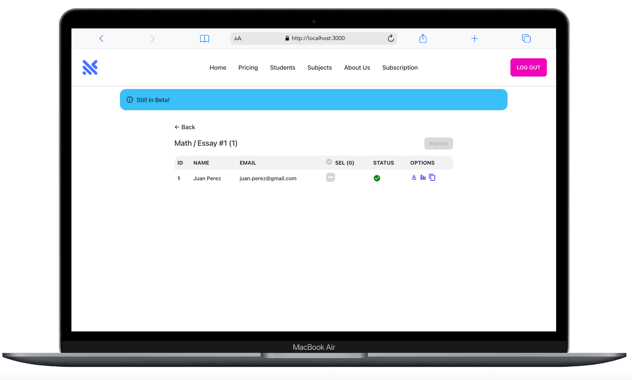The height and width of the screenshot is (380, 632).
Task: Expand the Subscription menu item
Action: pos(400,67)
